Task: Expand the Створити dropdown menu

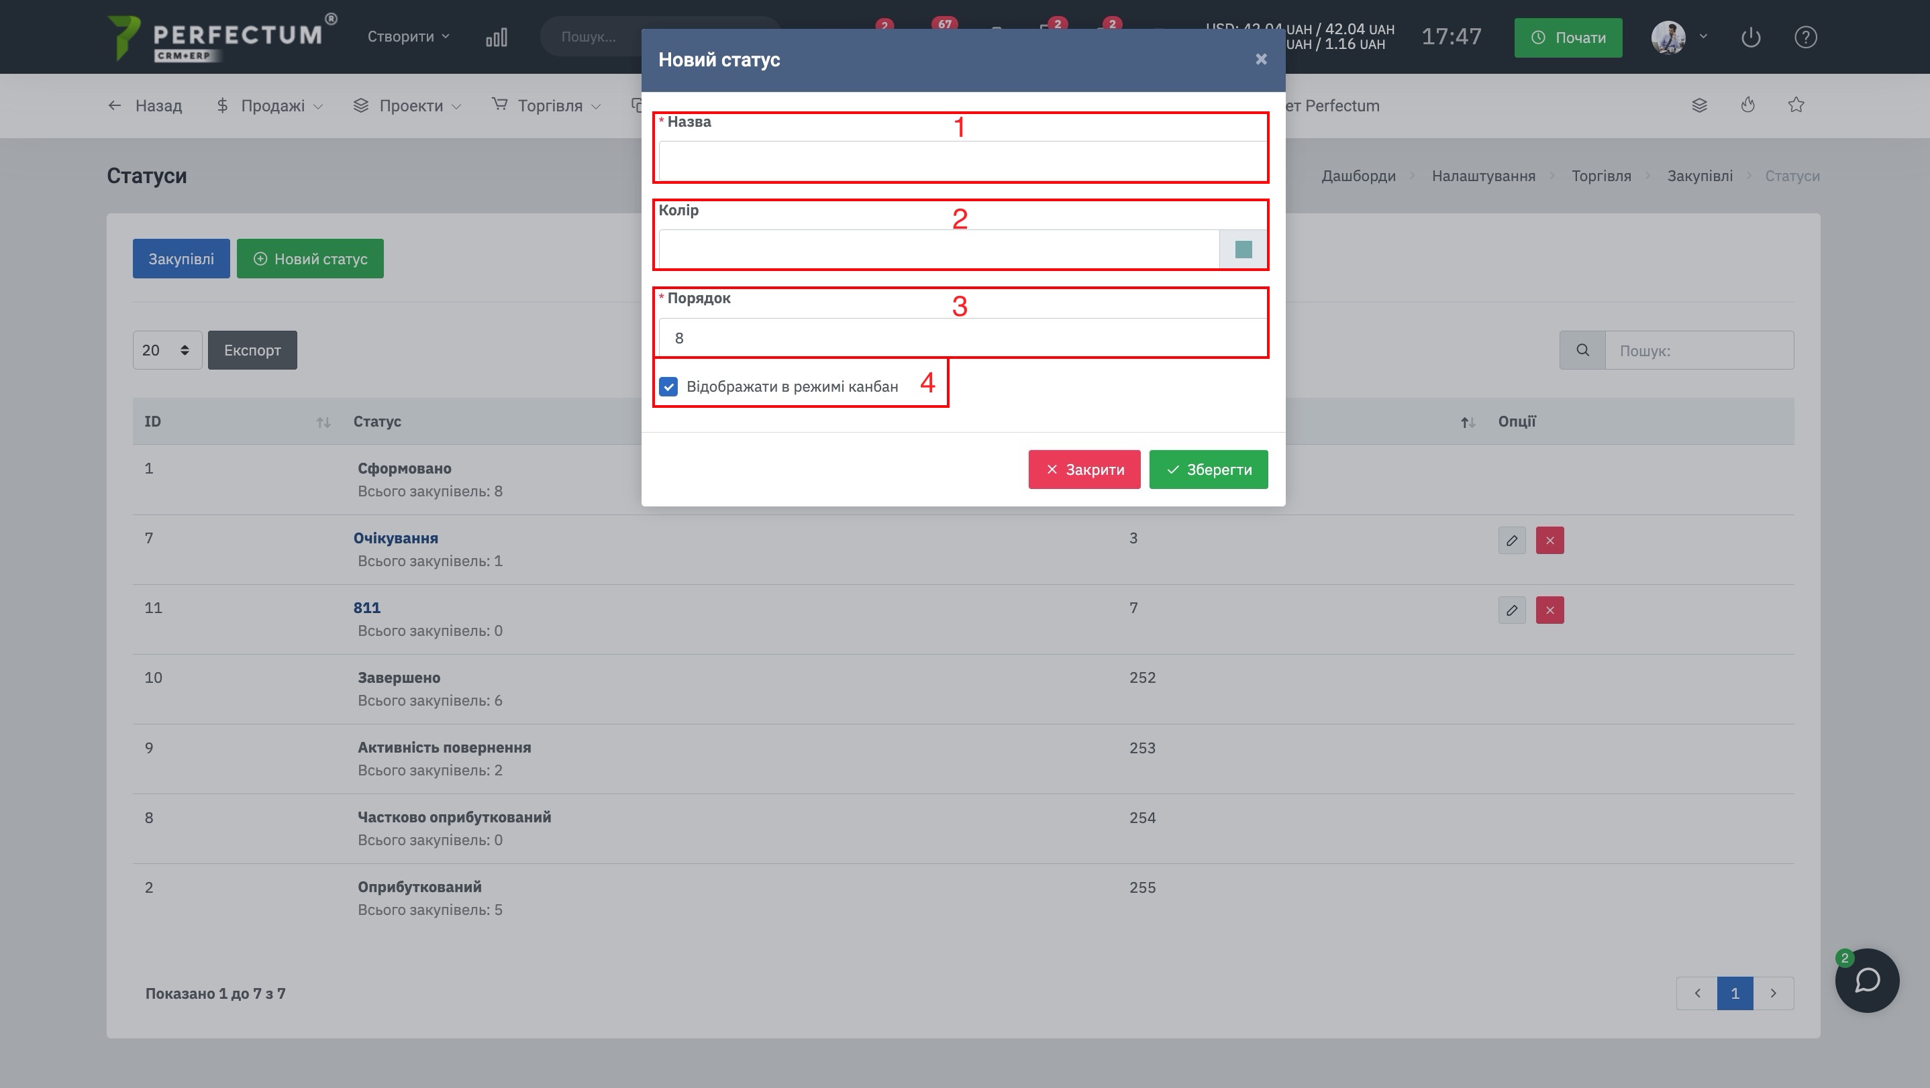Action: 407,37
